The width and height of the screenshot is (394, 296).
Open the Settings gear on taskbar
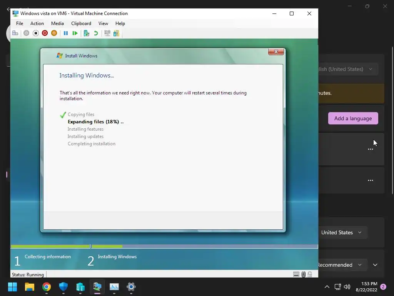click(x=131, y=287)
